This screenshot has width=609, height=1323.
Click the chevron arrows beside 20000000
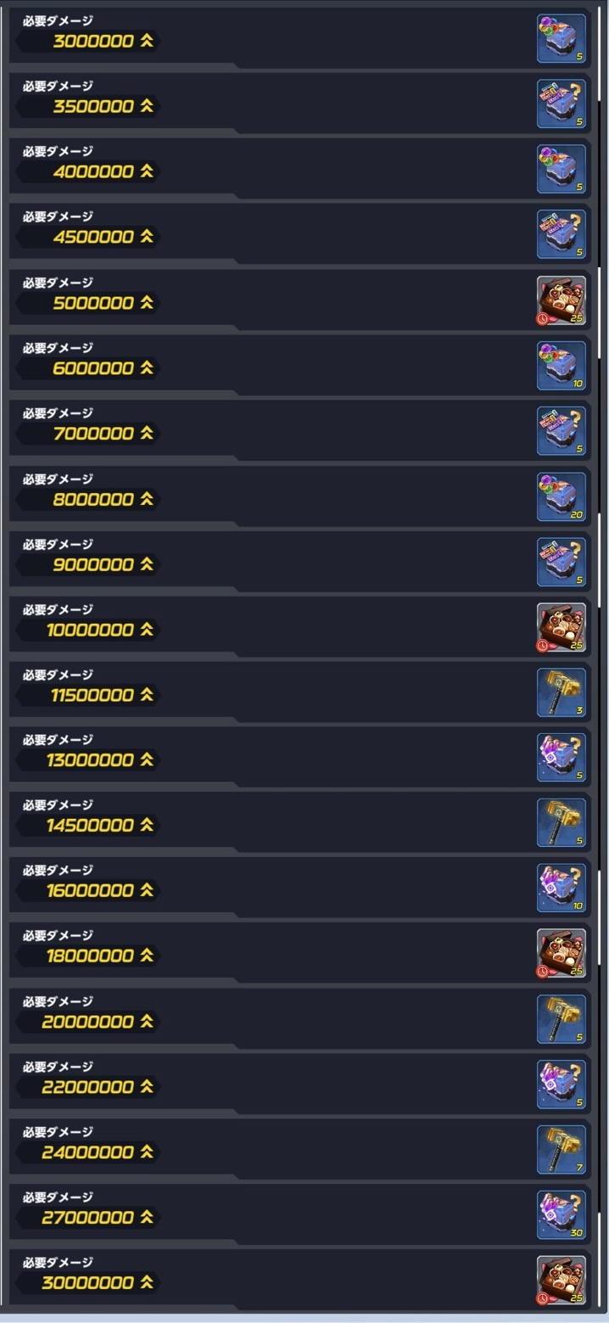(x=147, y=1022)
